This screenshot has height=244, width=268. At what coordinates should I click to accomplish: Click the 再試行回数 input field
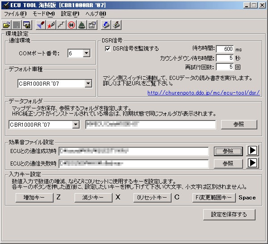[225, 67]
